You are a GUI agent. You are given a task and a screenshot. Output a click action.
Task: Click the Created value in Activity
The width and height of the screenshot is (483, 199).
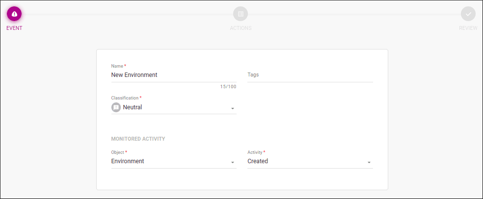click(258, 161)
